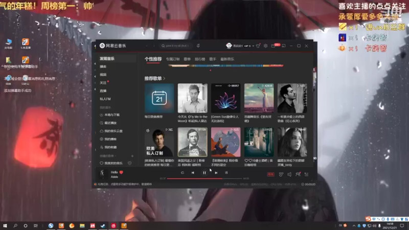The width and height of the screenshot is (409, 230).
Task: Open the skin theme shirt icon
Action: point(258,46)
